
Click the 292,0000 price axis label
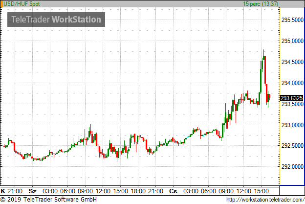click(x=292, y=167)
